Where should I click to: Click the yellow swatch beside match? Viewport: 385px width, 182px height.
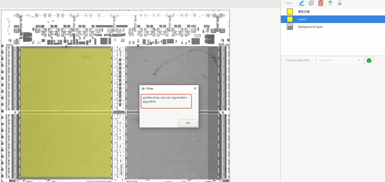pos(290,19)
